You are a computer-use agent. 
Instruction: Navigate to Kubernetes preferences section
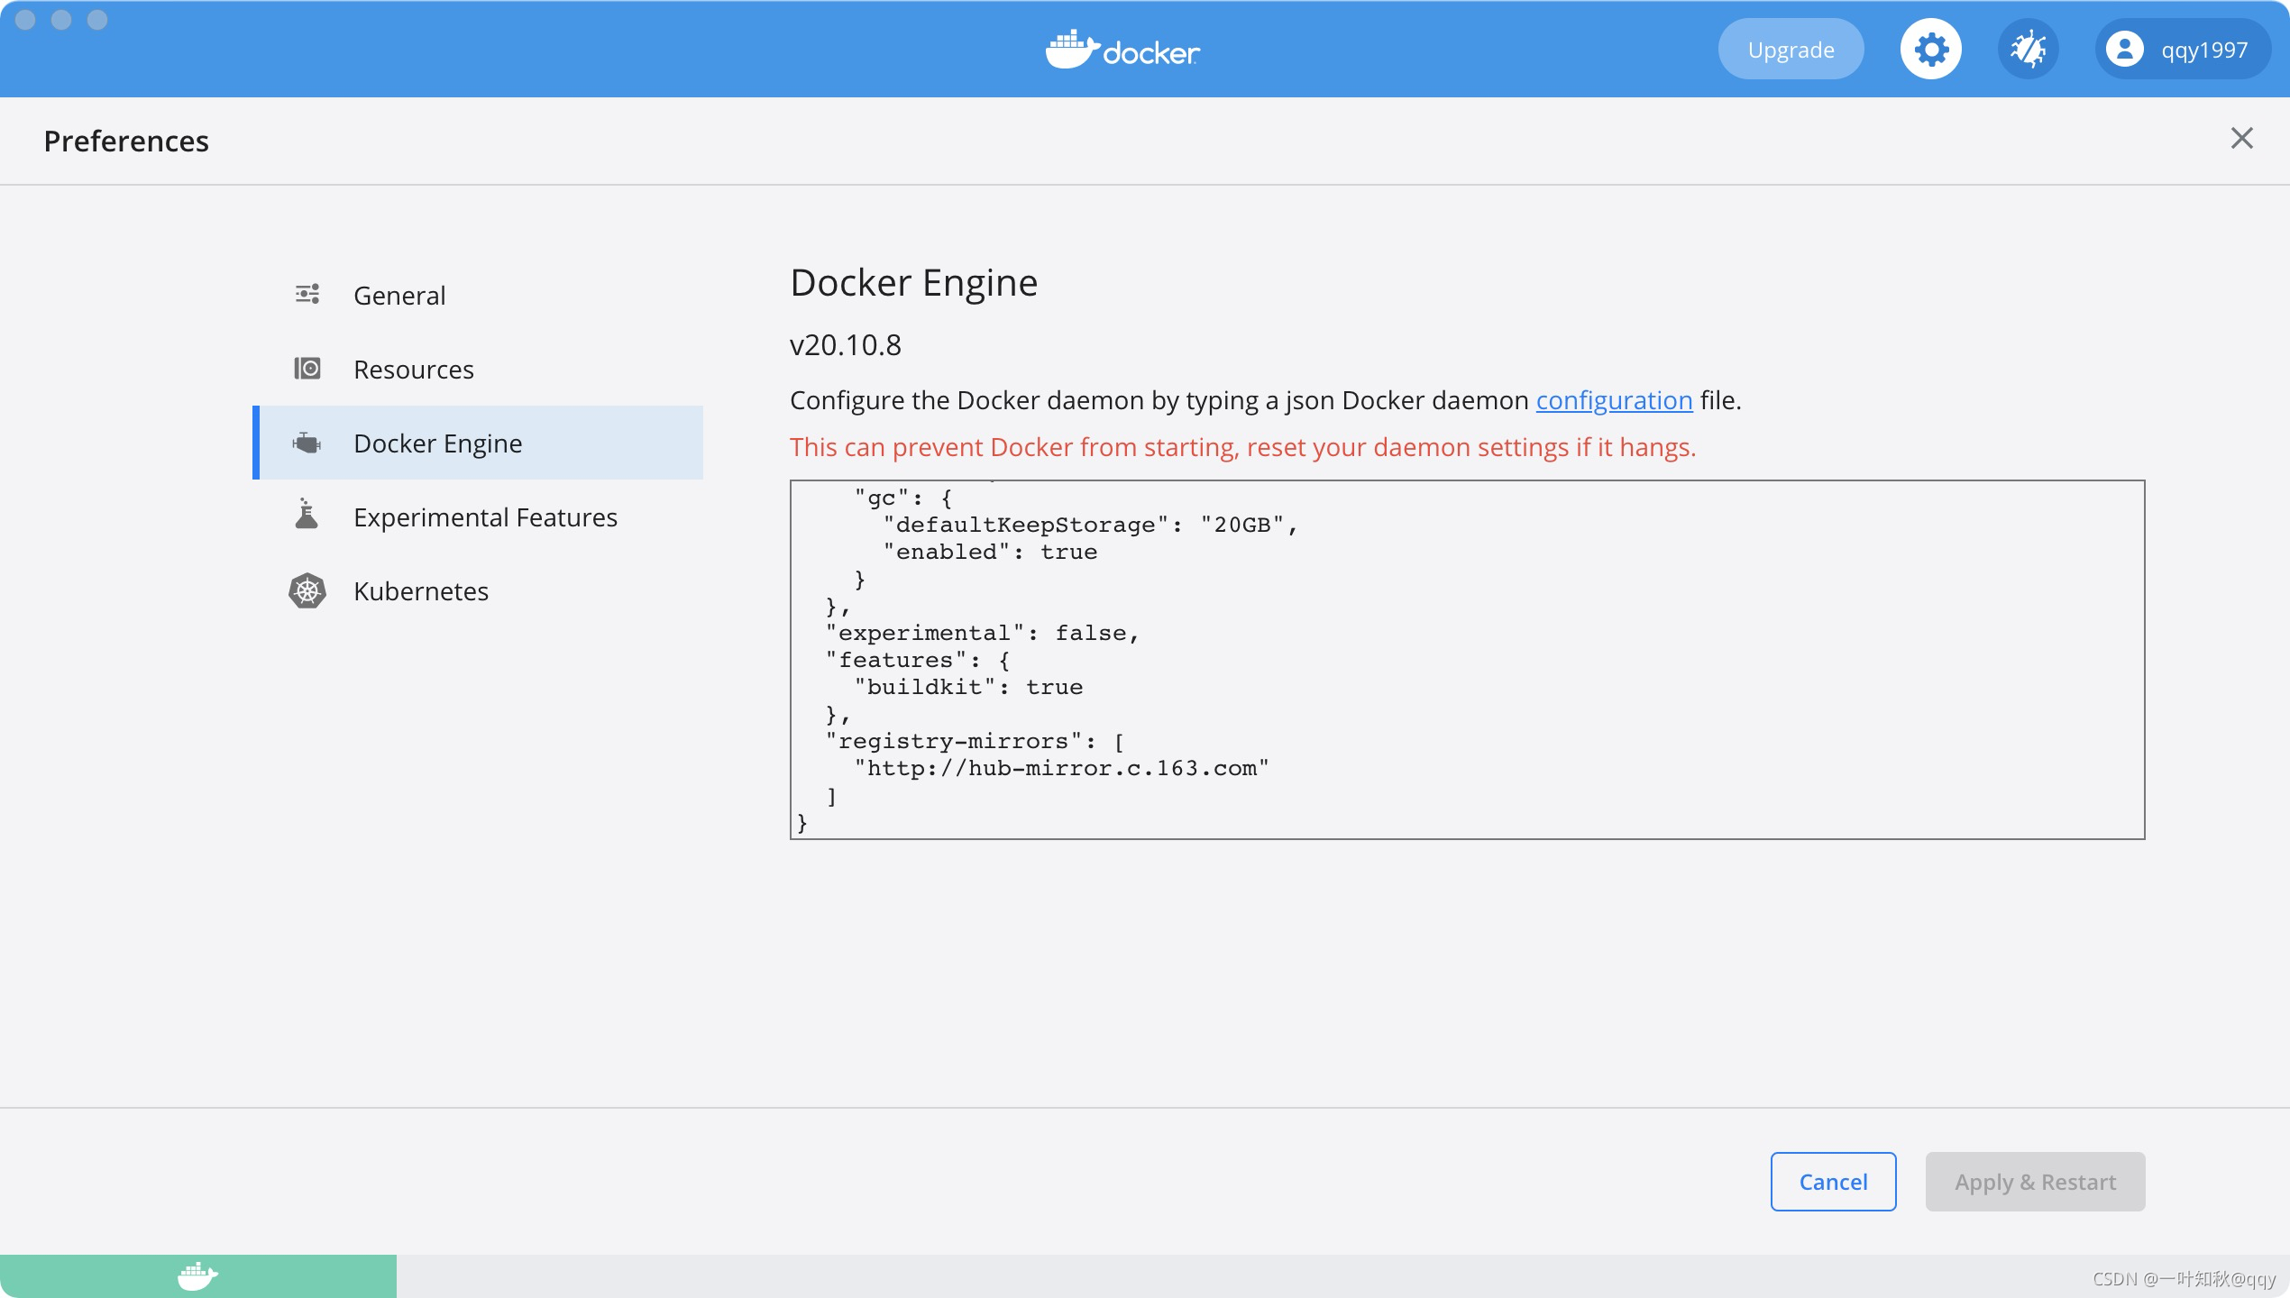point(420,590)
